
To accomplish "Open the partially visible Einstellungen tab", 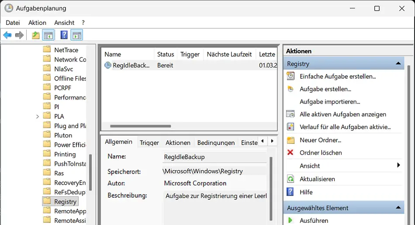I will 249,143.
